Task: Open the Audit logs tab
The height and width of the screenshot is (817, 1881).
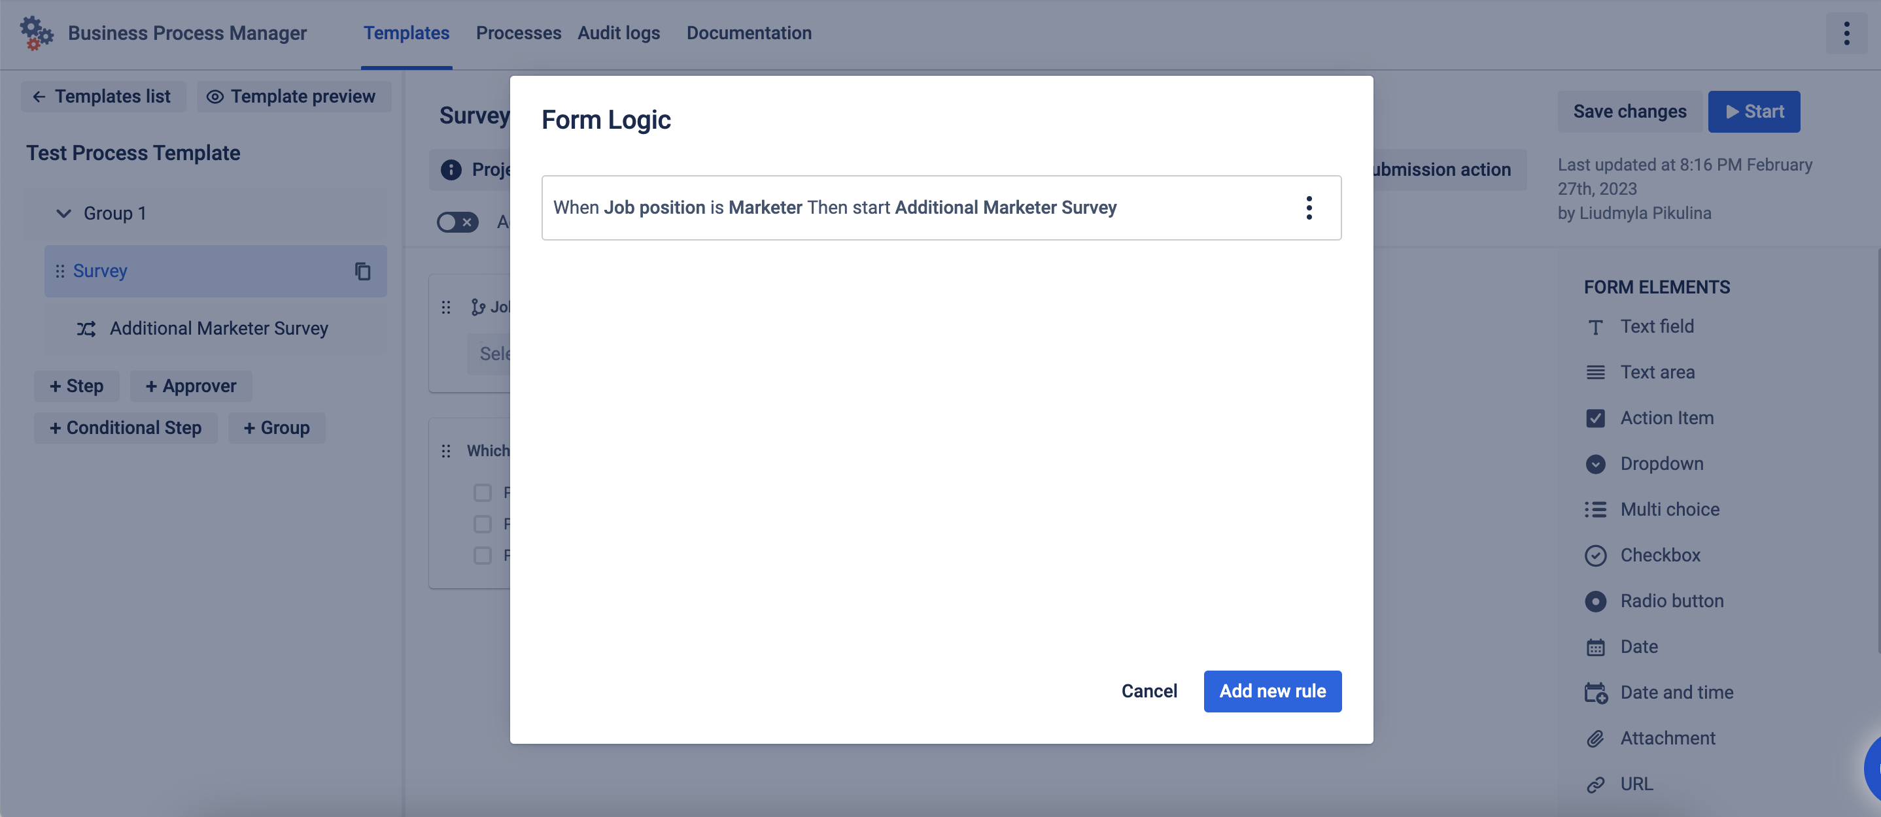Action: 618,33
